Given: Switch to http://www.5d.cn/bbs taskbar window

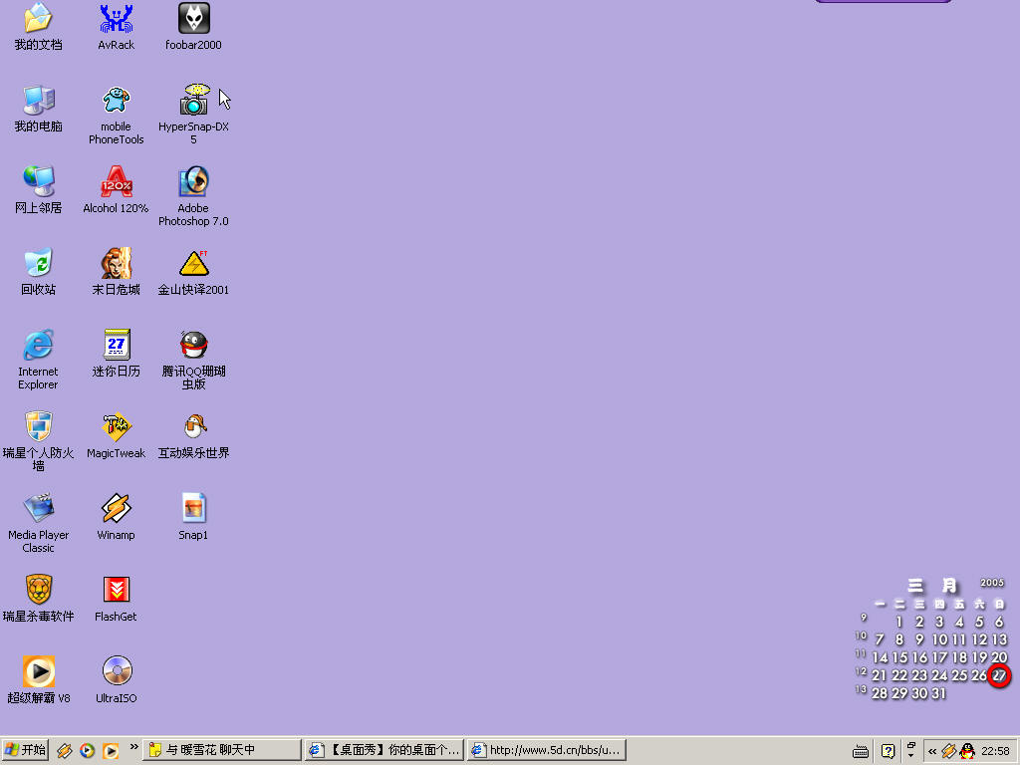Looking at the screenshot, I should (x=547, y=750).
